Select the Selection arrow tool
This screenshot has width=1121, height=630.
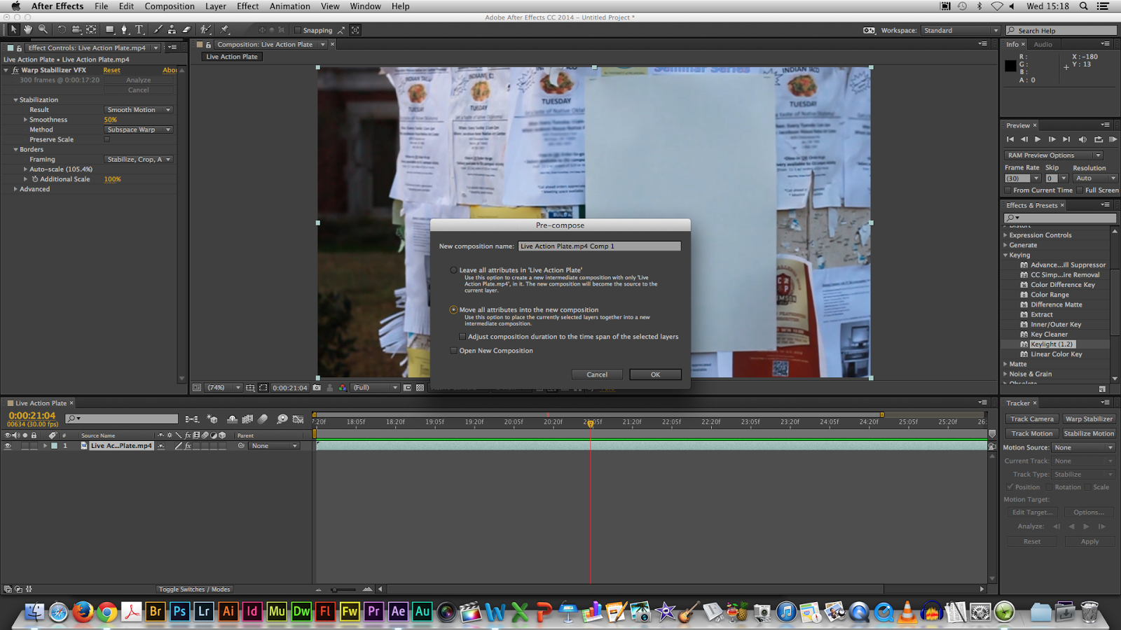click(x=13, y=29)
